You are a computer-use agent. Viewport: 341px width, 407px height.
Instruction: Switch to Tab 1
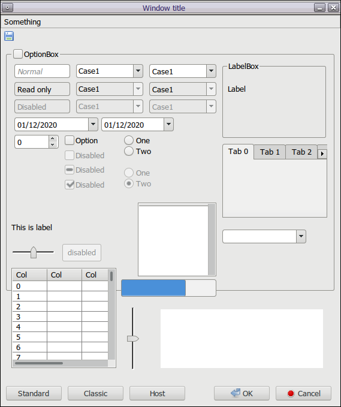[270, 152]
